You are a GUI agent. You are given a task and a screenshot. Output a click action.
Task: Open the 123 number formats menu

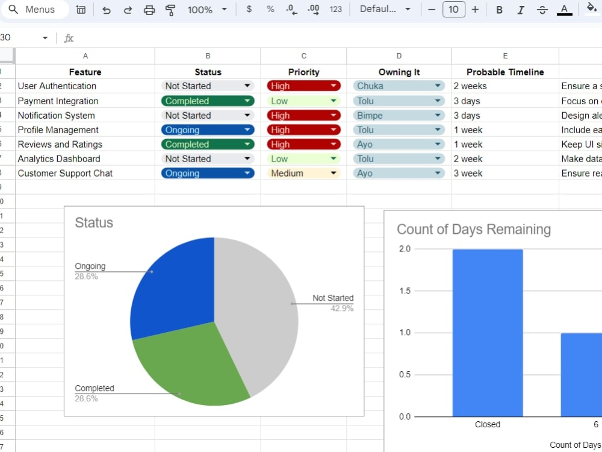point(335,10)
